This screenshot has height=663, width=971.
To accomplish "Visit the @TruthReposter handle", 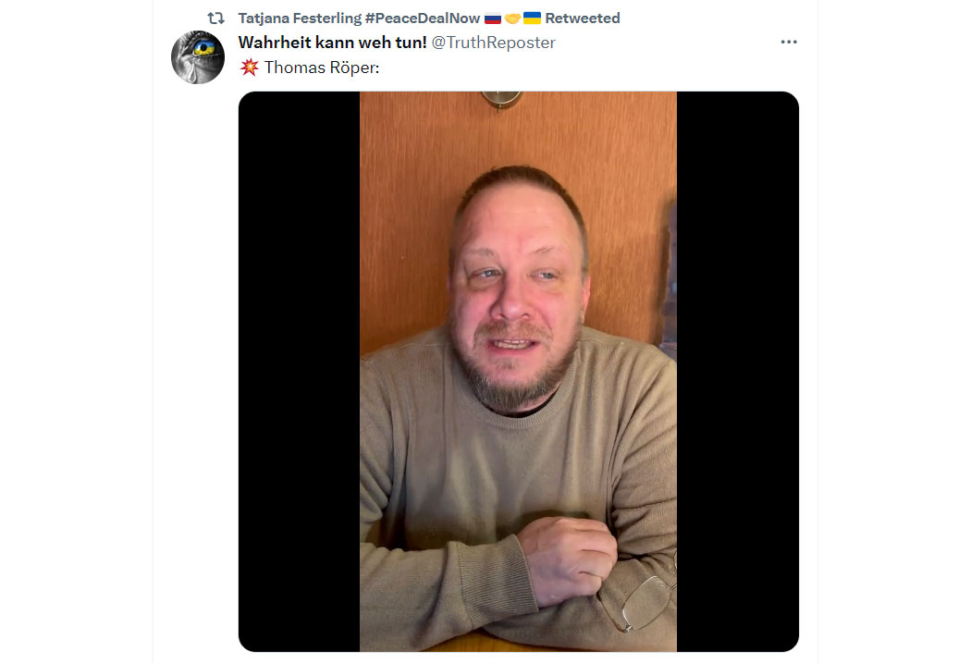I will pyautogui.click(x=493, y=43).
